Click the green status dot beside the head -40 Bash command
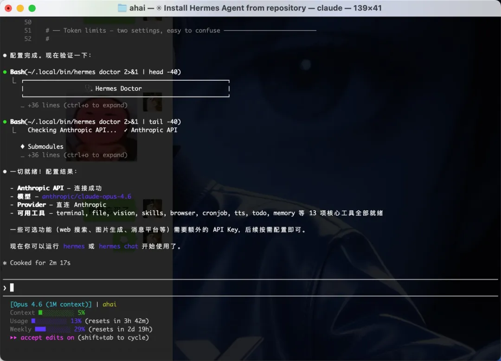Image resolution: width=501 pixels, height=361 pixels. tap(5, 72)
